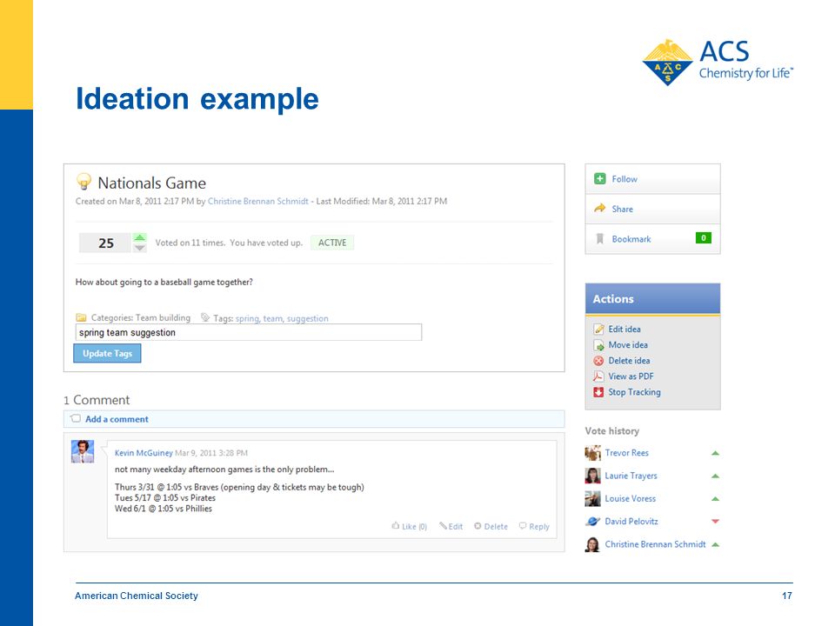Screen dimensions: 835x626
Task: Click the View as PDF icon
Action: tap(598, 376)
